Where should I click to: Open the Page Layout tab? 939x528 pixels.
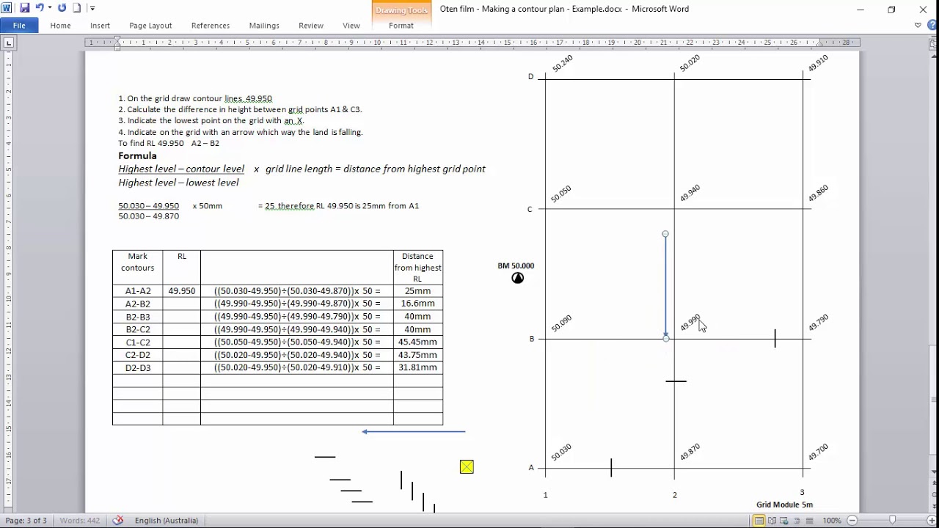150,25
